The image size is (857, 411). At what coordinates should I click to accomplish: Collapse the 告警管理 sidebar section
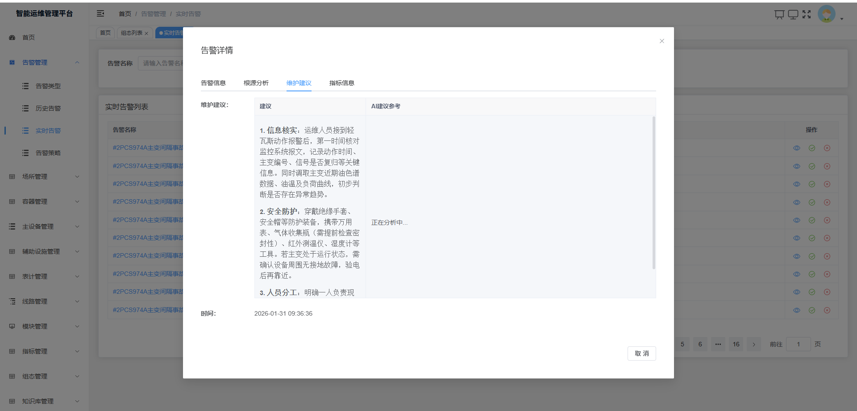click(x=77, y=62)
